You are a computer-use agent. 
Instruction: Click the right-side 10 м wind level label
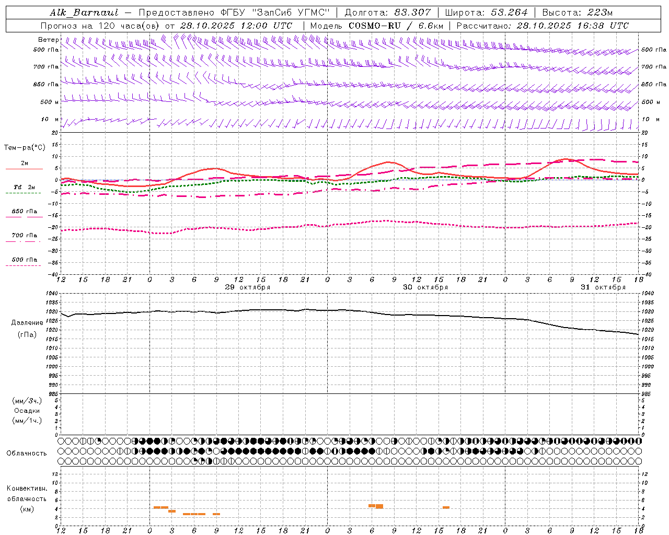coord(650,119)
